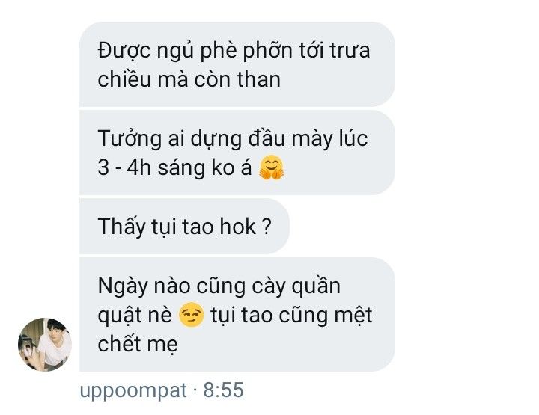Viewport: 539px width, 415px height.
Task: Click the word Thấy in third message
Action: (122, 227)
